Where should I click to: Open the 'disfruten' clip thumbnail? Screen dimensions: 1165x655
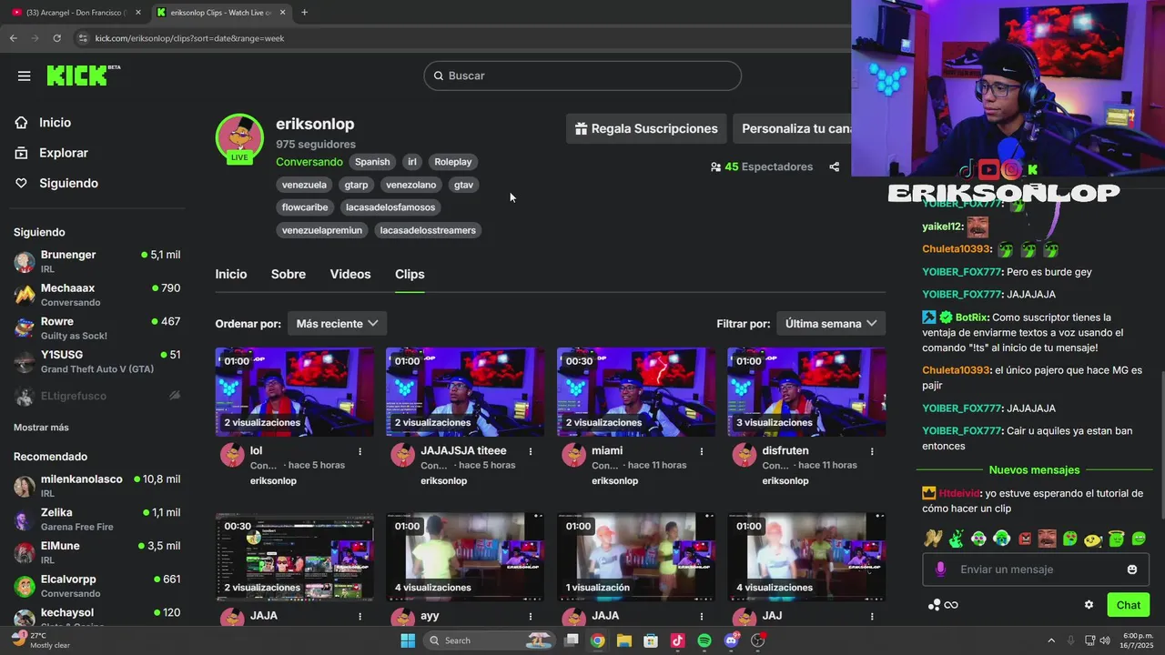[x=806, y=392]
